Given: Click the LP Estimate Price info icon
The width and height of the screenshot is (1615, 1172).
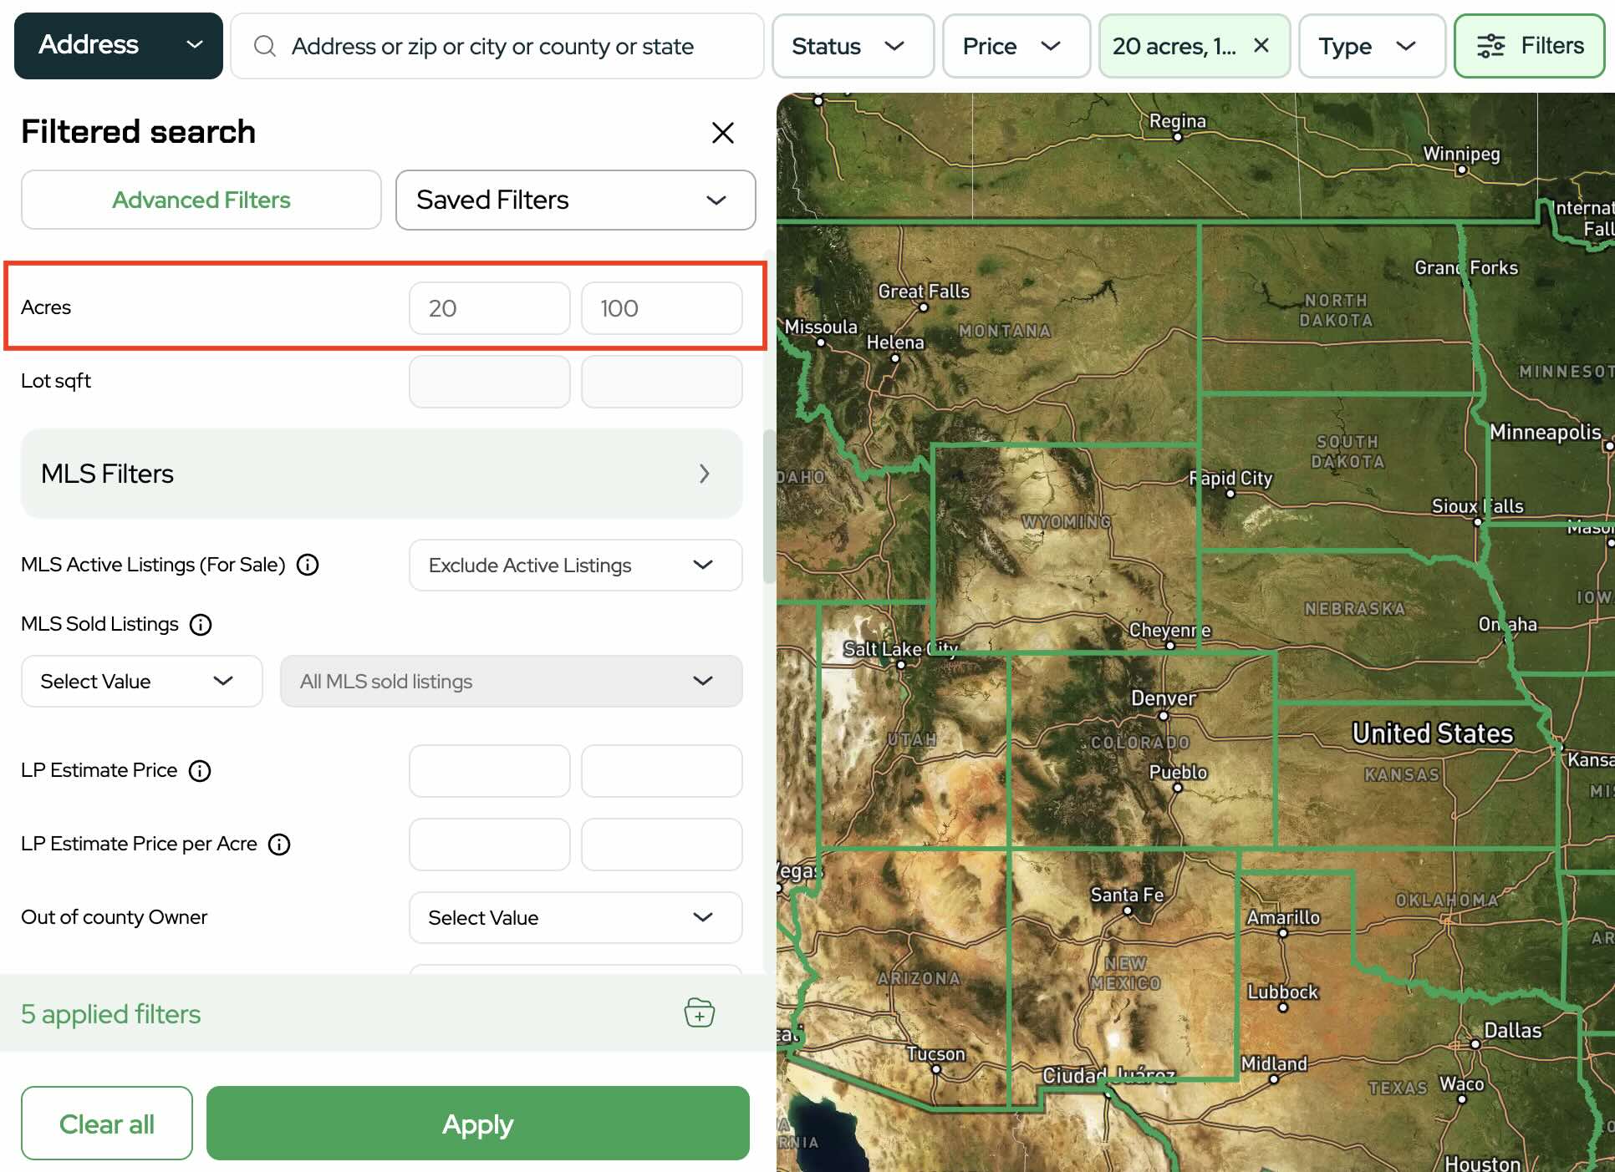Looking at the screenshot, I should pos(200,770).
